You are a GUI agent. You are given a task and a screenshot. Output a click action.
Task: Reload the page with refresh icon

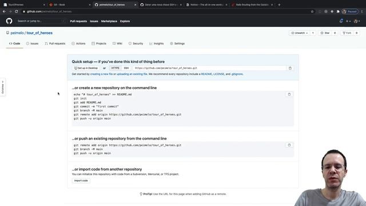click(17, 11)
